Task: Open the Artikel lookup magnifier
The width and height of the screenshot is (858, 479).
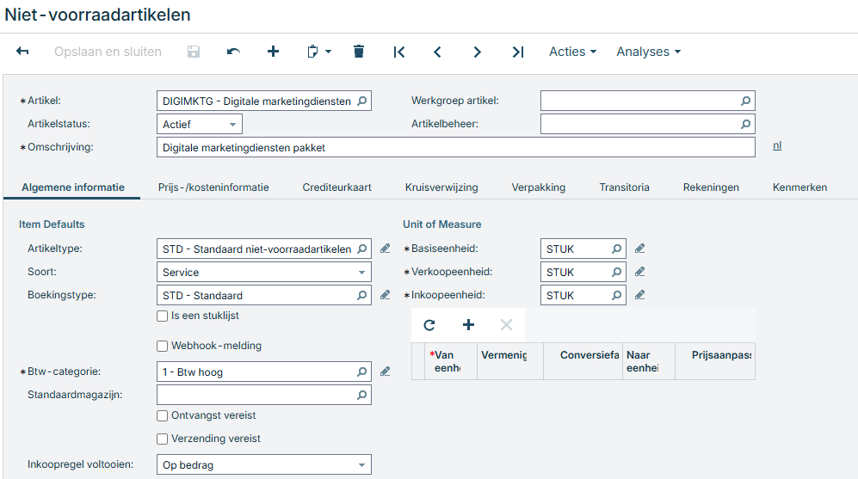Action: coord(362,101)
